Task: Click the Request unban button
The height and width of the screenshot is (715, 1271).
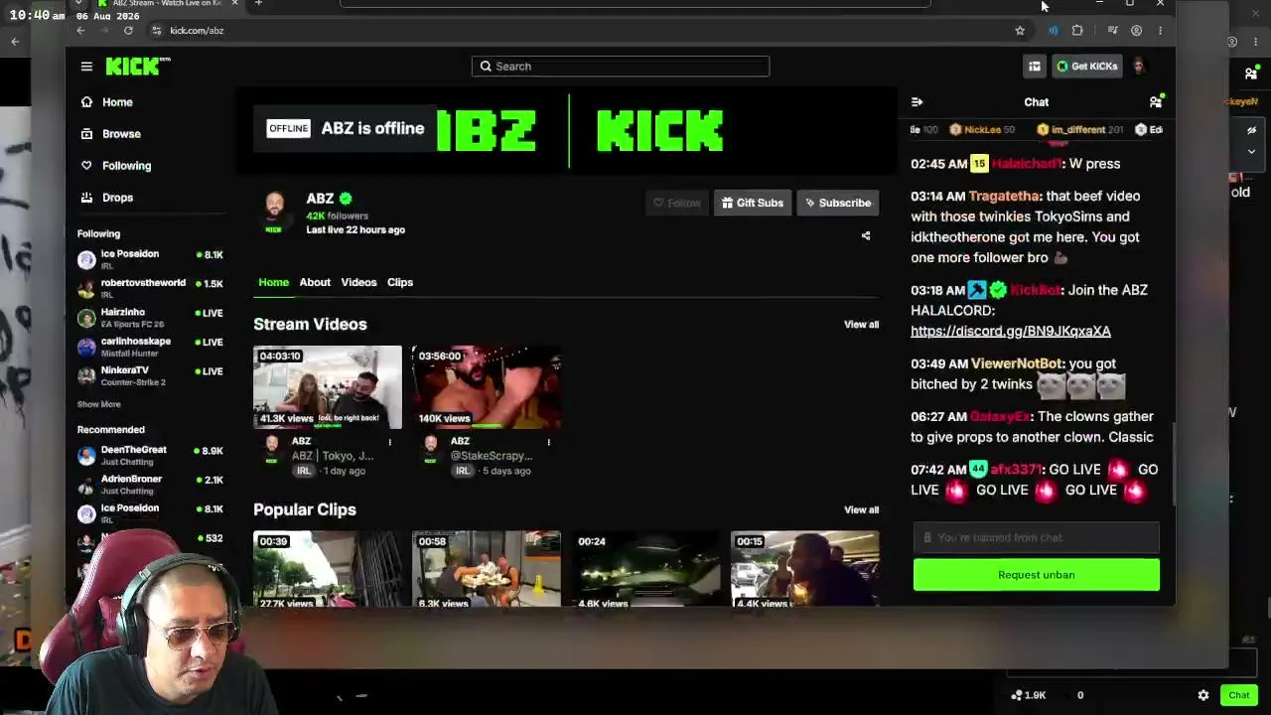Action: (x=1037, y=575)
